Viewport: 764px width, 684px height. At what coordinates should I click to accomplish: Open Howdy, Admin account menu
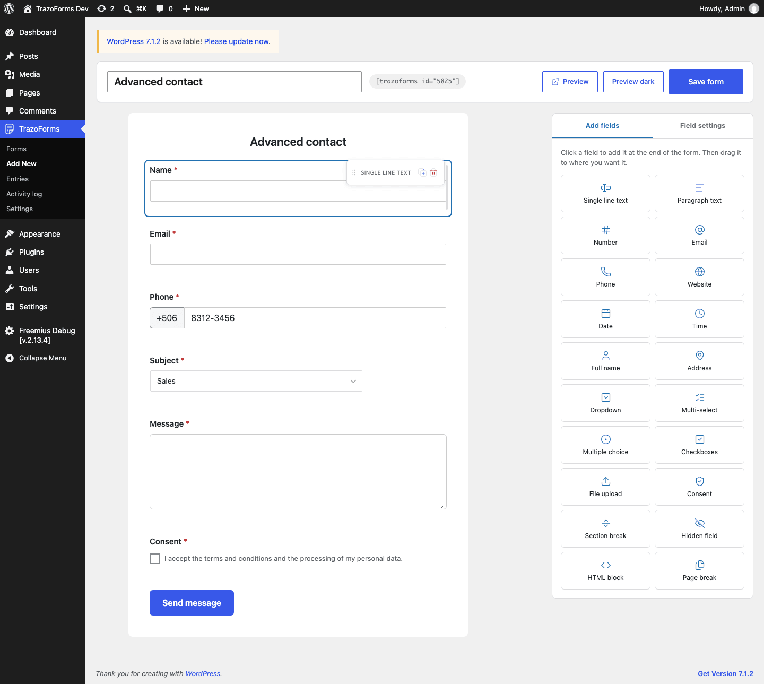point(729,8)
